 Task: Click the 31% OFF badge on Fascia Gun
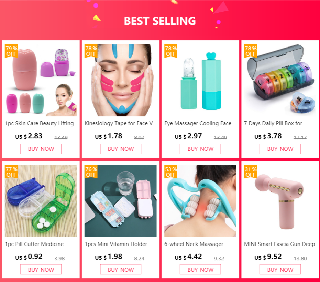coord(251,172)
